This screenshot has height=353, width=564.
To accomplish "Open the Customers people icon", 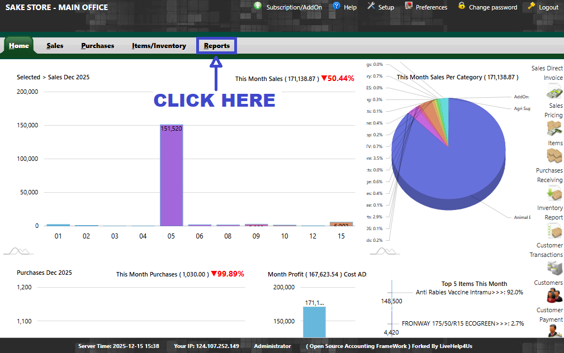I will pyautogui.click(x=554, y=295).
